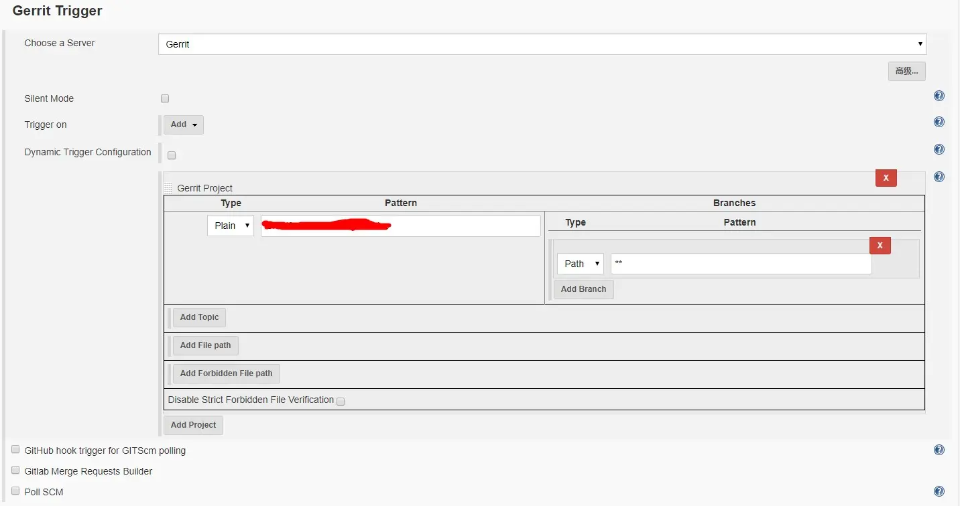Click the Branches column header
Image resolution: width=962 pixels, height=506 pixels.
(x=734, y=203)
